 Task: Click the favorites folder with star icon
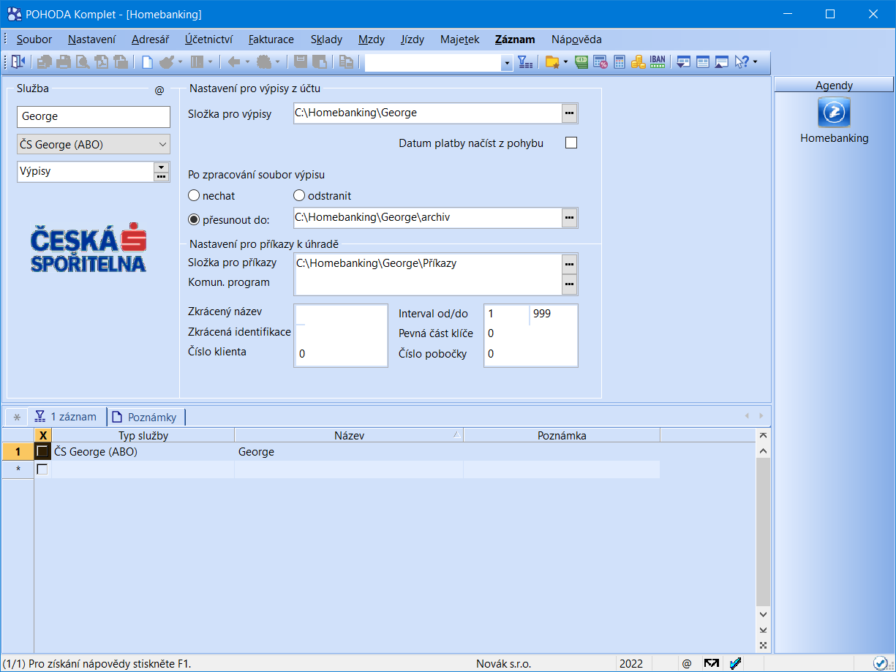(x=552, y=62)
